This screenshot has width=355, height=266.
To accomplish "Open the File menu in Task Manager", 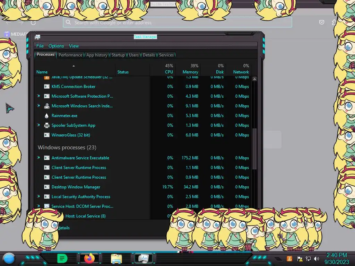I will pyautogui.click(x=40, y=46).
